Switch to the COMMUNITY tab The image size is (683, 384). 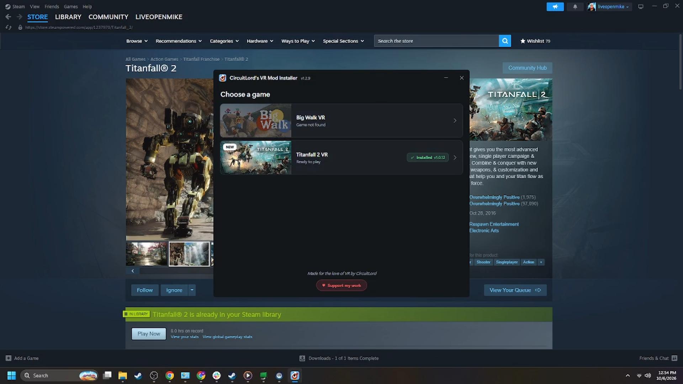click(x=108, y=17)
